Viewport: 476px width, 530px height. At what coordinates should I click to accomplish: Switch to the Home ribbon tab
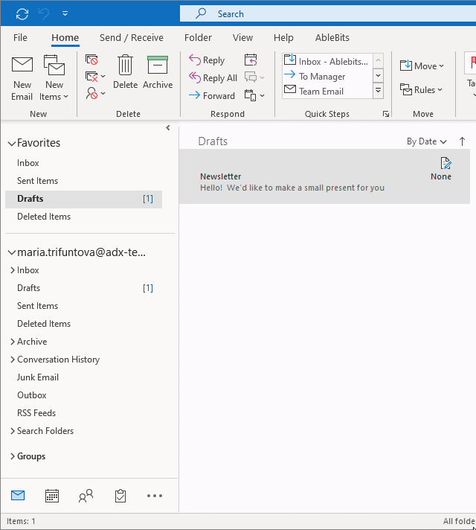[65, 37]
